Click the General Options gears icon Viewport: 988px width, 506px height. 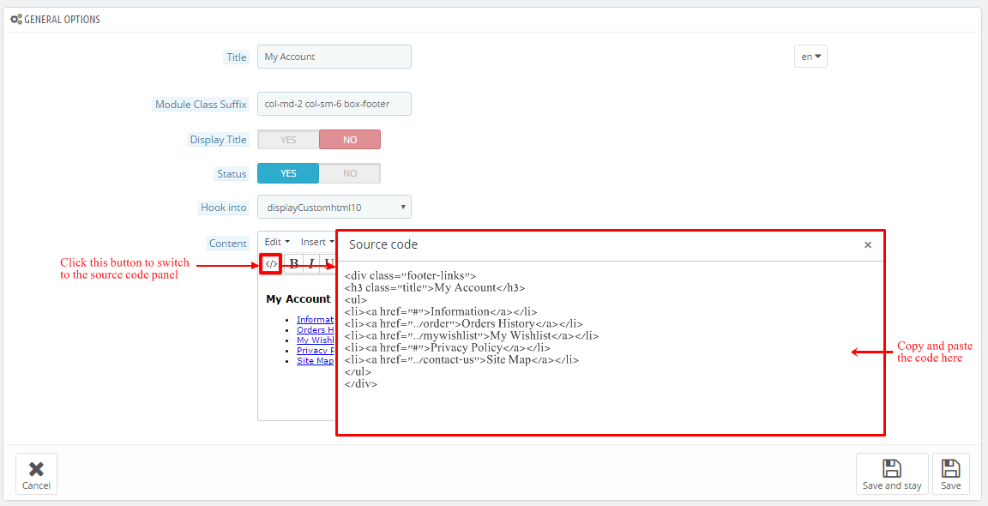tap(16, 20)
